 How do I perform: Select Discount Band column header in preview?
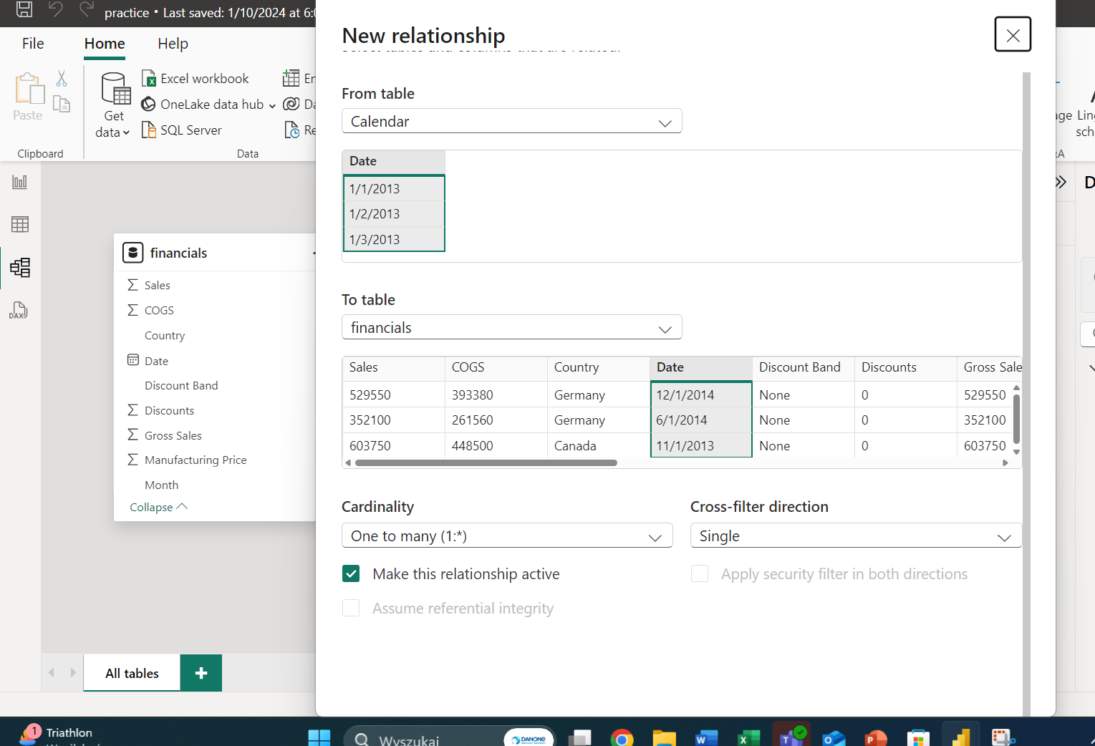(803, 367)
